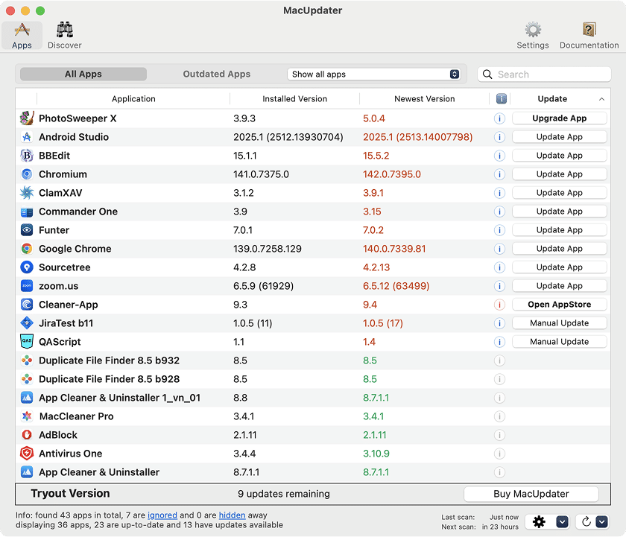Open the 'Show all apps' filter dropdown
Image resolution: width=626 pixels, height=537 pixels.
[x=375, y=74]
